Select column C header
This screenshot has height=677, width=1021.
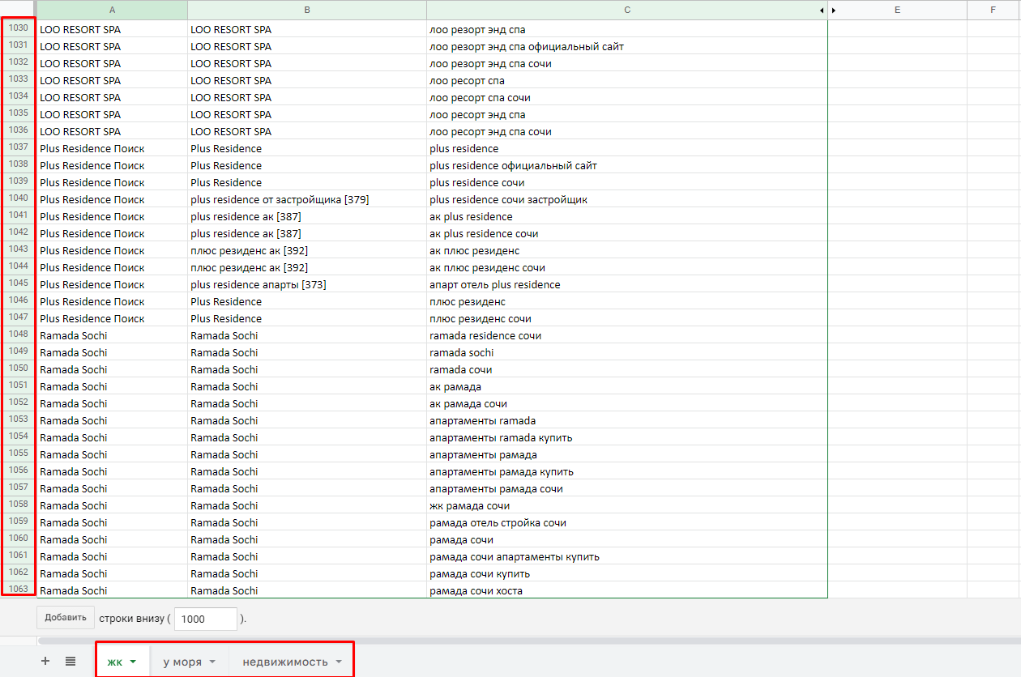tap(627, 10)
